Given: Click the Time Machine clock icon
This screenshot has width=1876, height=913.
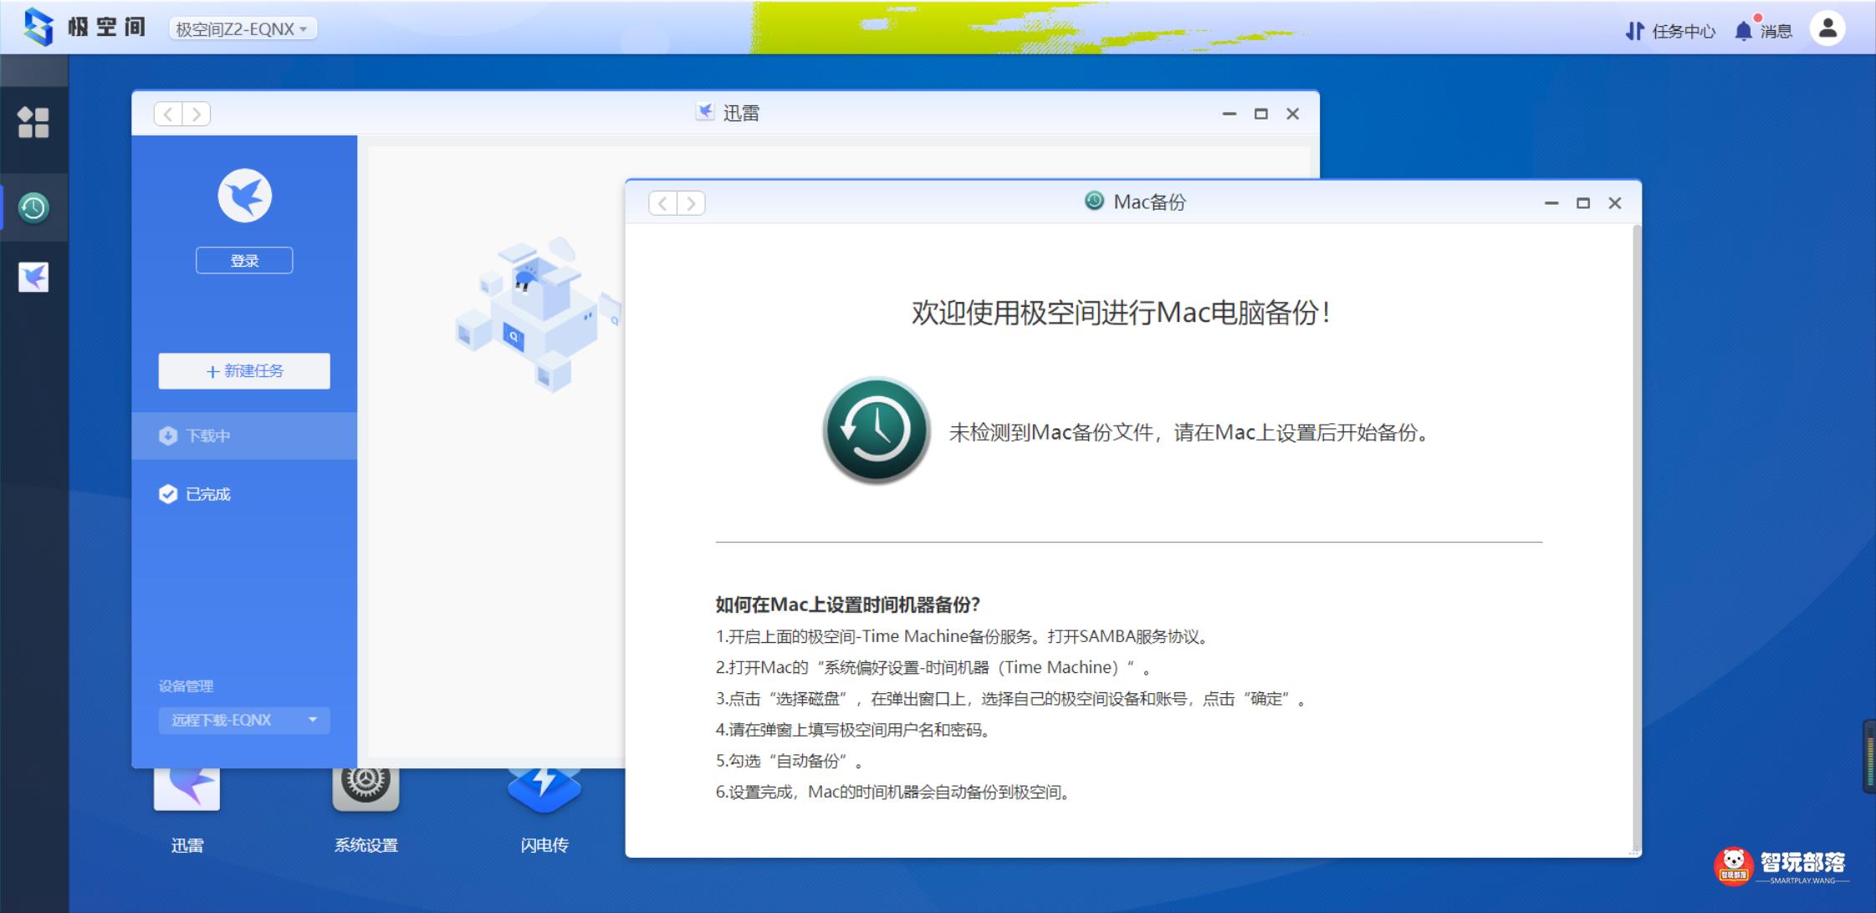Looking at the screenshot, I should [x=876, y=431].
